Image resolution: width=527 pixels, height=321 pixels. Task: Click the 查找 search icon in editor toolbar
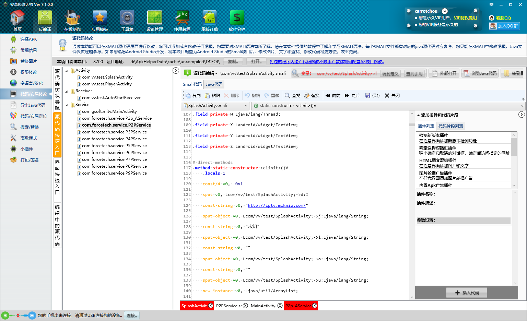[288, 96]
